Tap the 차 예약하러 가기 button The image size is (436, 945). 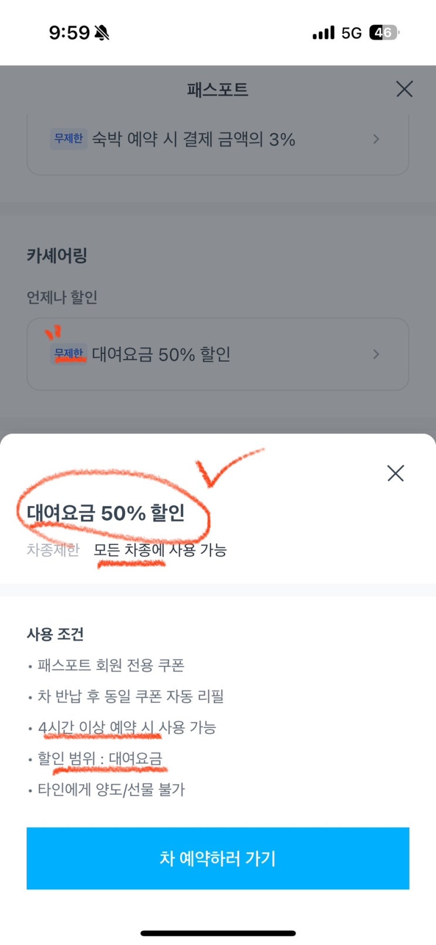tap(218, 858)
